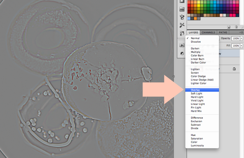Open the crossed wrench and screwdriver panel icon
Screen dimensions: 244x158
pos(182,25)
